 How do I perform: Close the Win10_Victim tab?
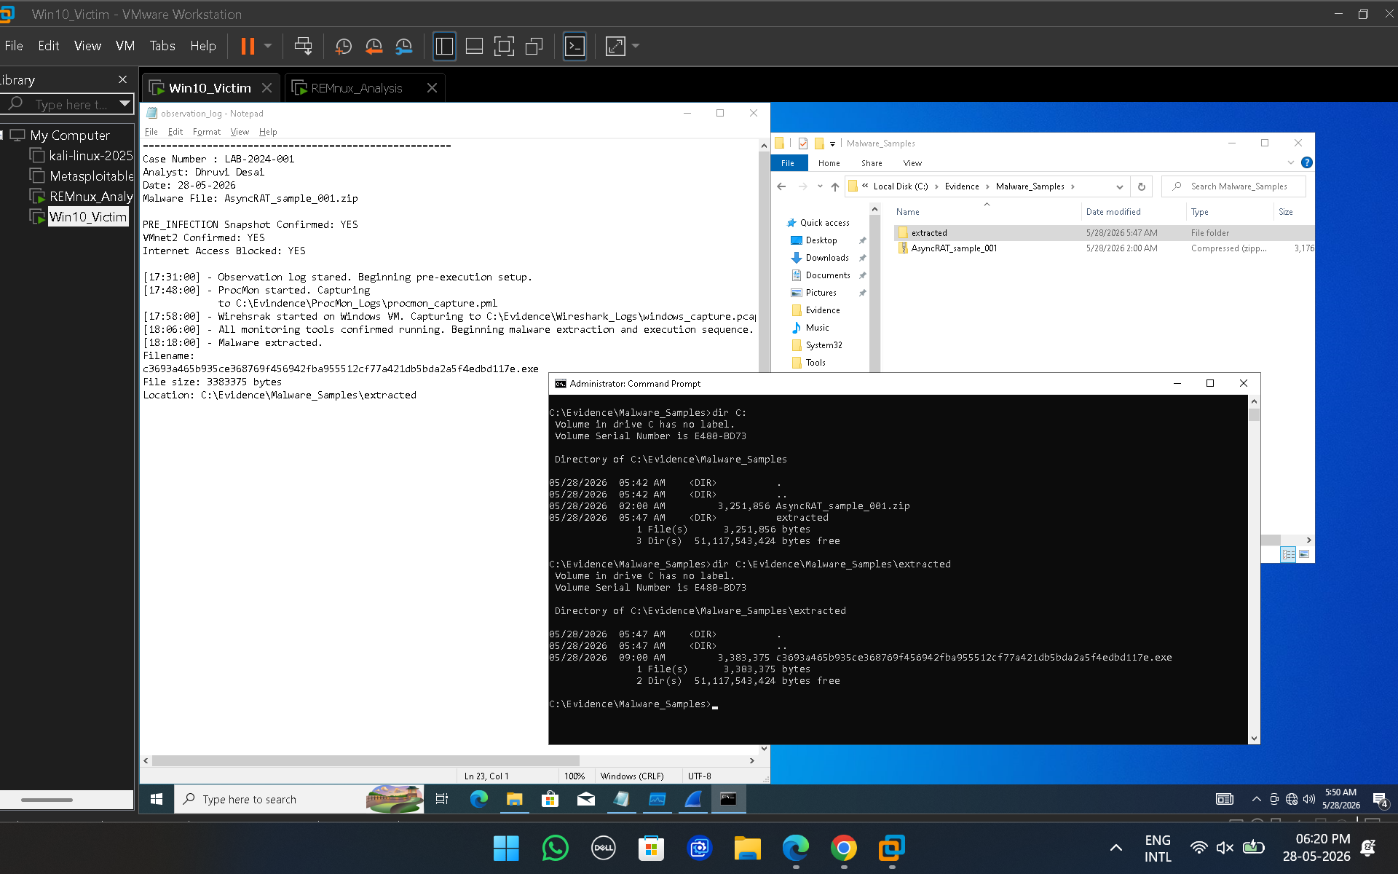(x=267, y=87)
